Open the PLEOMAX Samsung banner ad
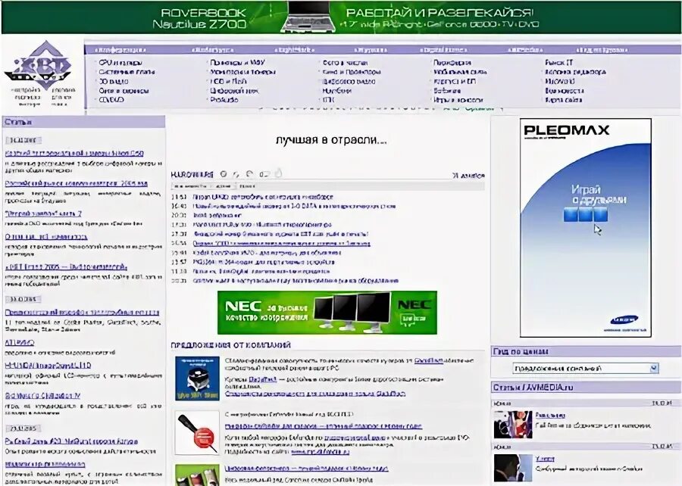This screenshot has height=486, width=682. point(586,228)
